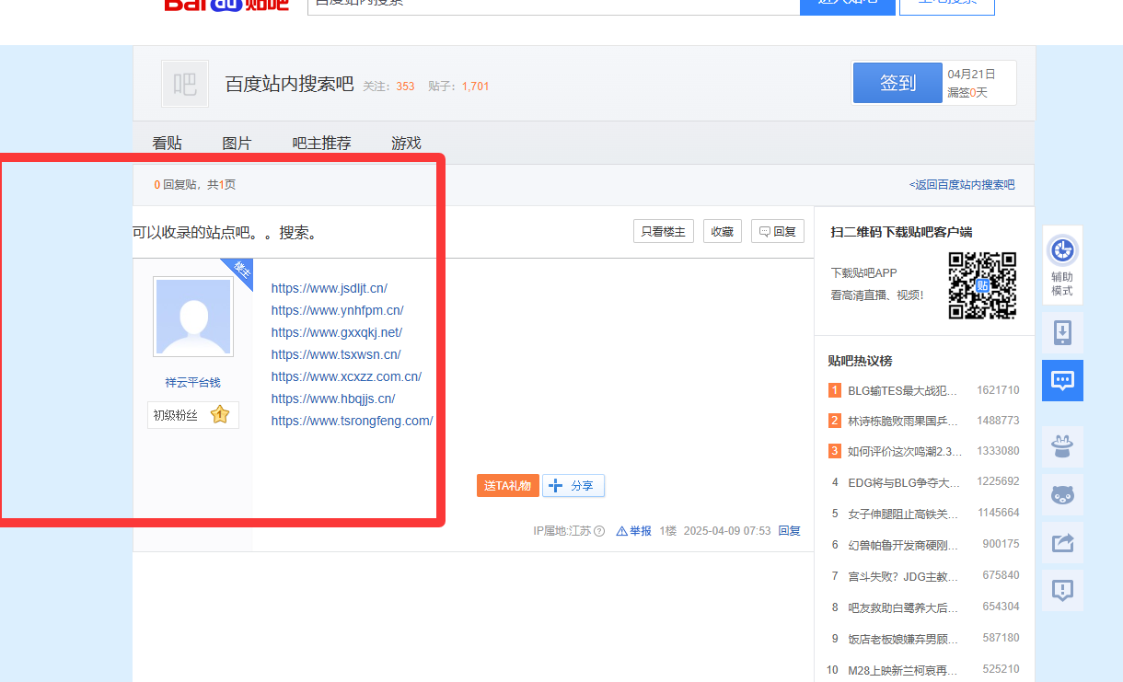1123x682 pixels.
Task: Click the share arrow sidebar icon
Action: pyautogui.click(x=1062, y=543)
